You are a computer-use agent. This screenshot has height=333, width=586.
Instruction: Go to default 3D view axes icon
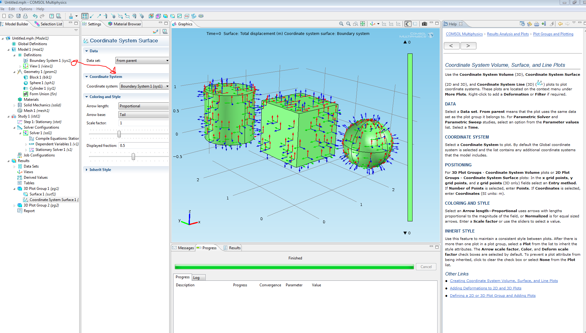point(372,24)
